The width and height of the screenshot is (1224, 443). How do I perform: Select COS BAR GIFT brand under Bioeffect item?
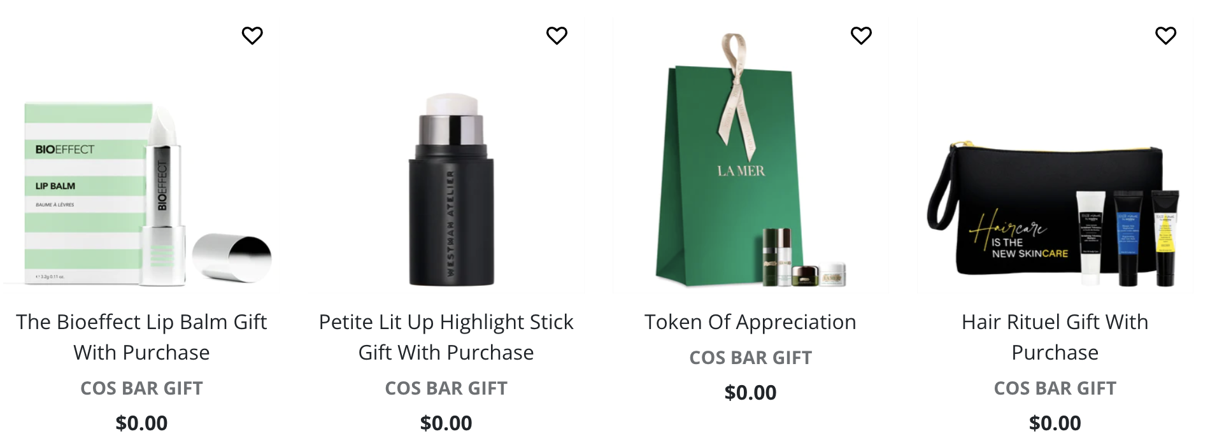point(141,388)
